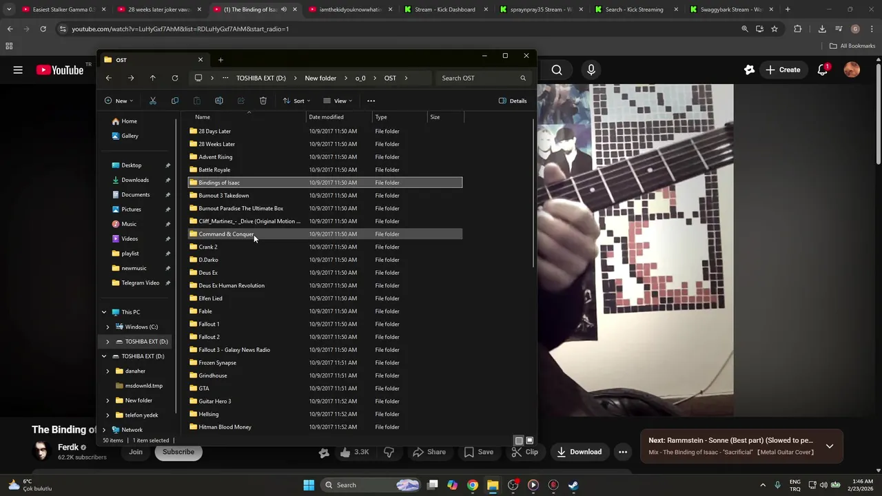Expand danaher folder in tree
This screenshot has height=496, width=882.
[x=107, y=371]
